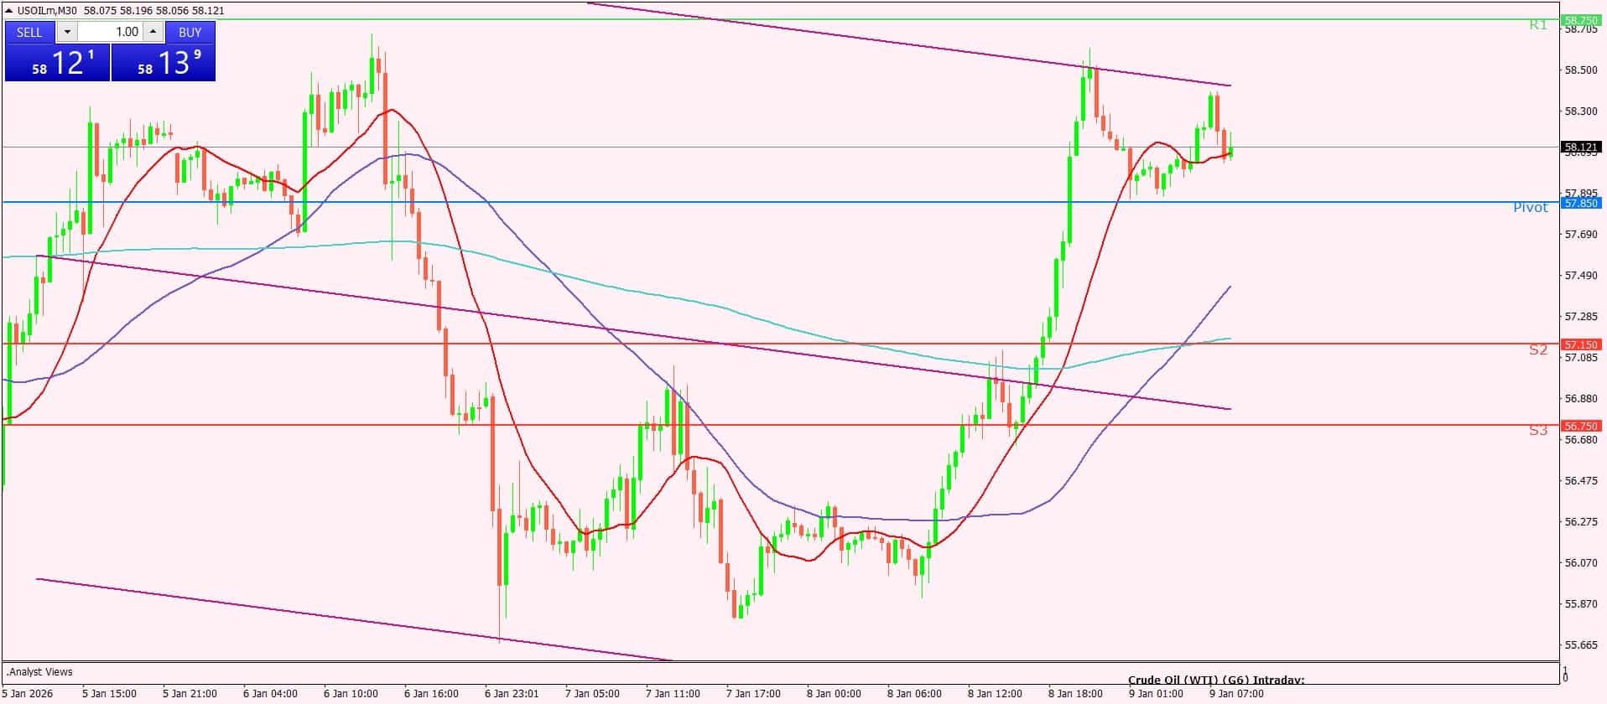The image size is (1607, 704).
Task: Decrease trade volume with the down arrow
Action: pos(67,32)
